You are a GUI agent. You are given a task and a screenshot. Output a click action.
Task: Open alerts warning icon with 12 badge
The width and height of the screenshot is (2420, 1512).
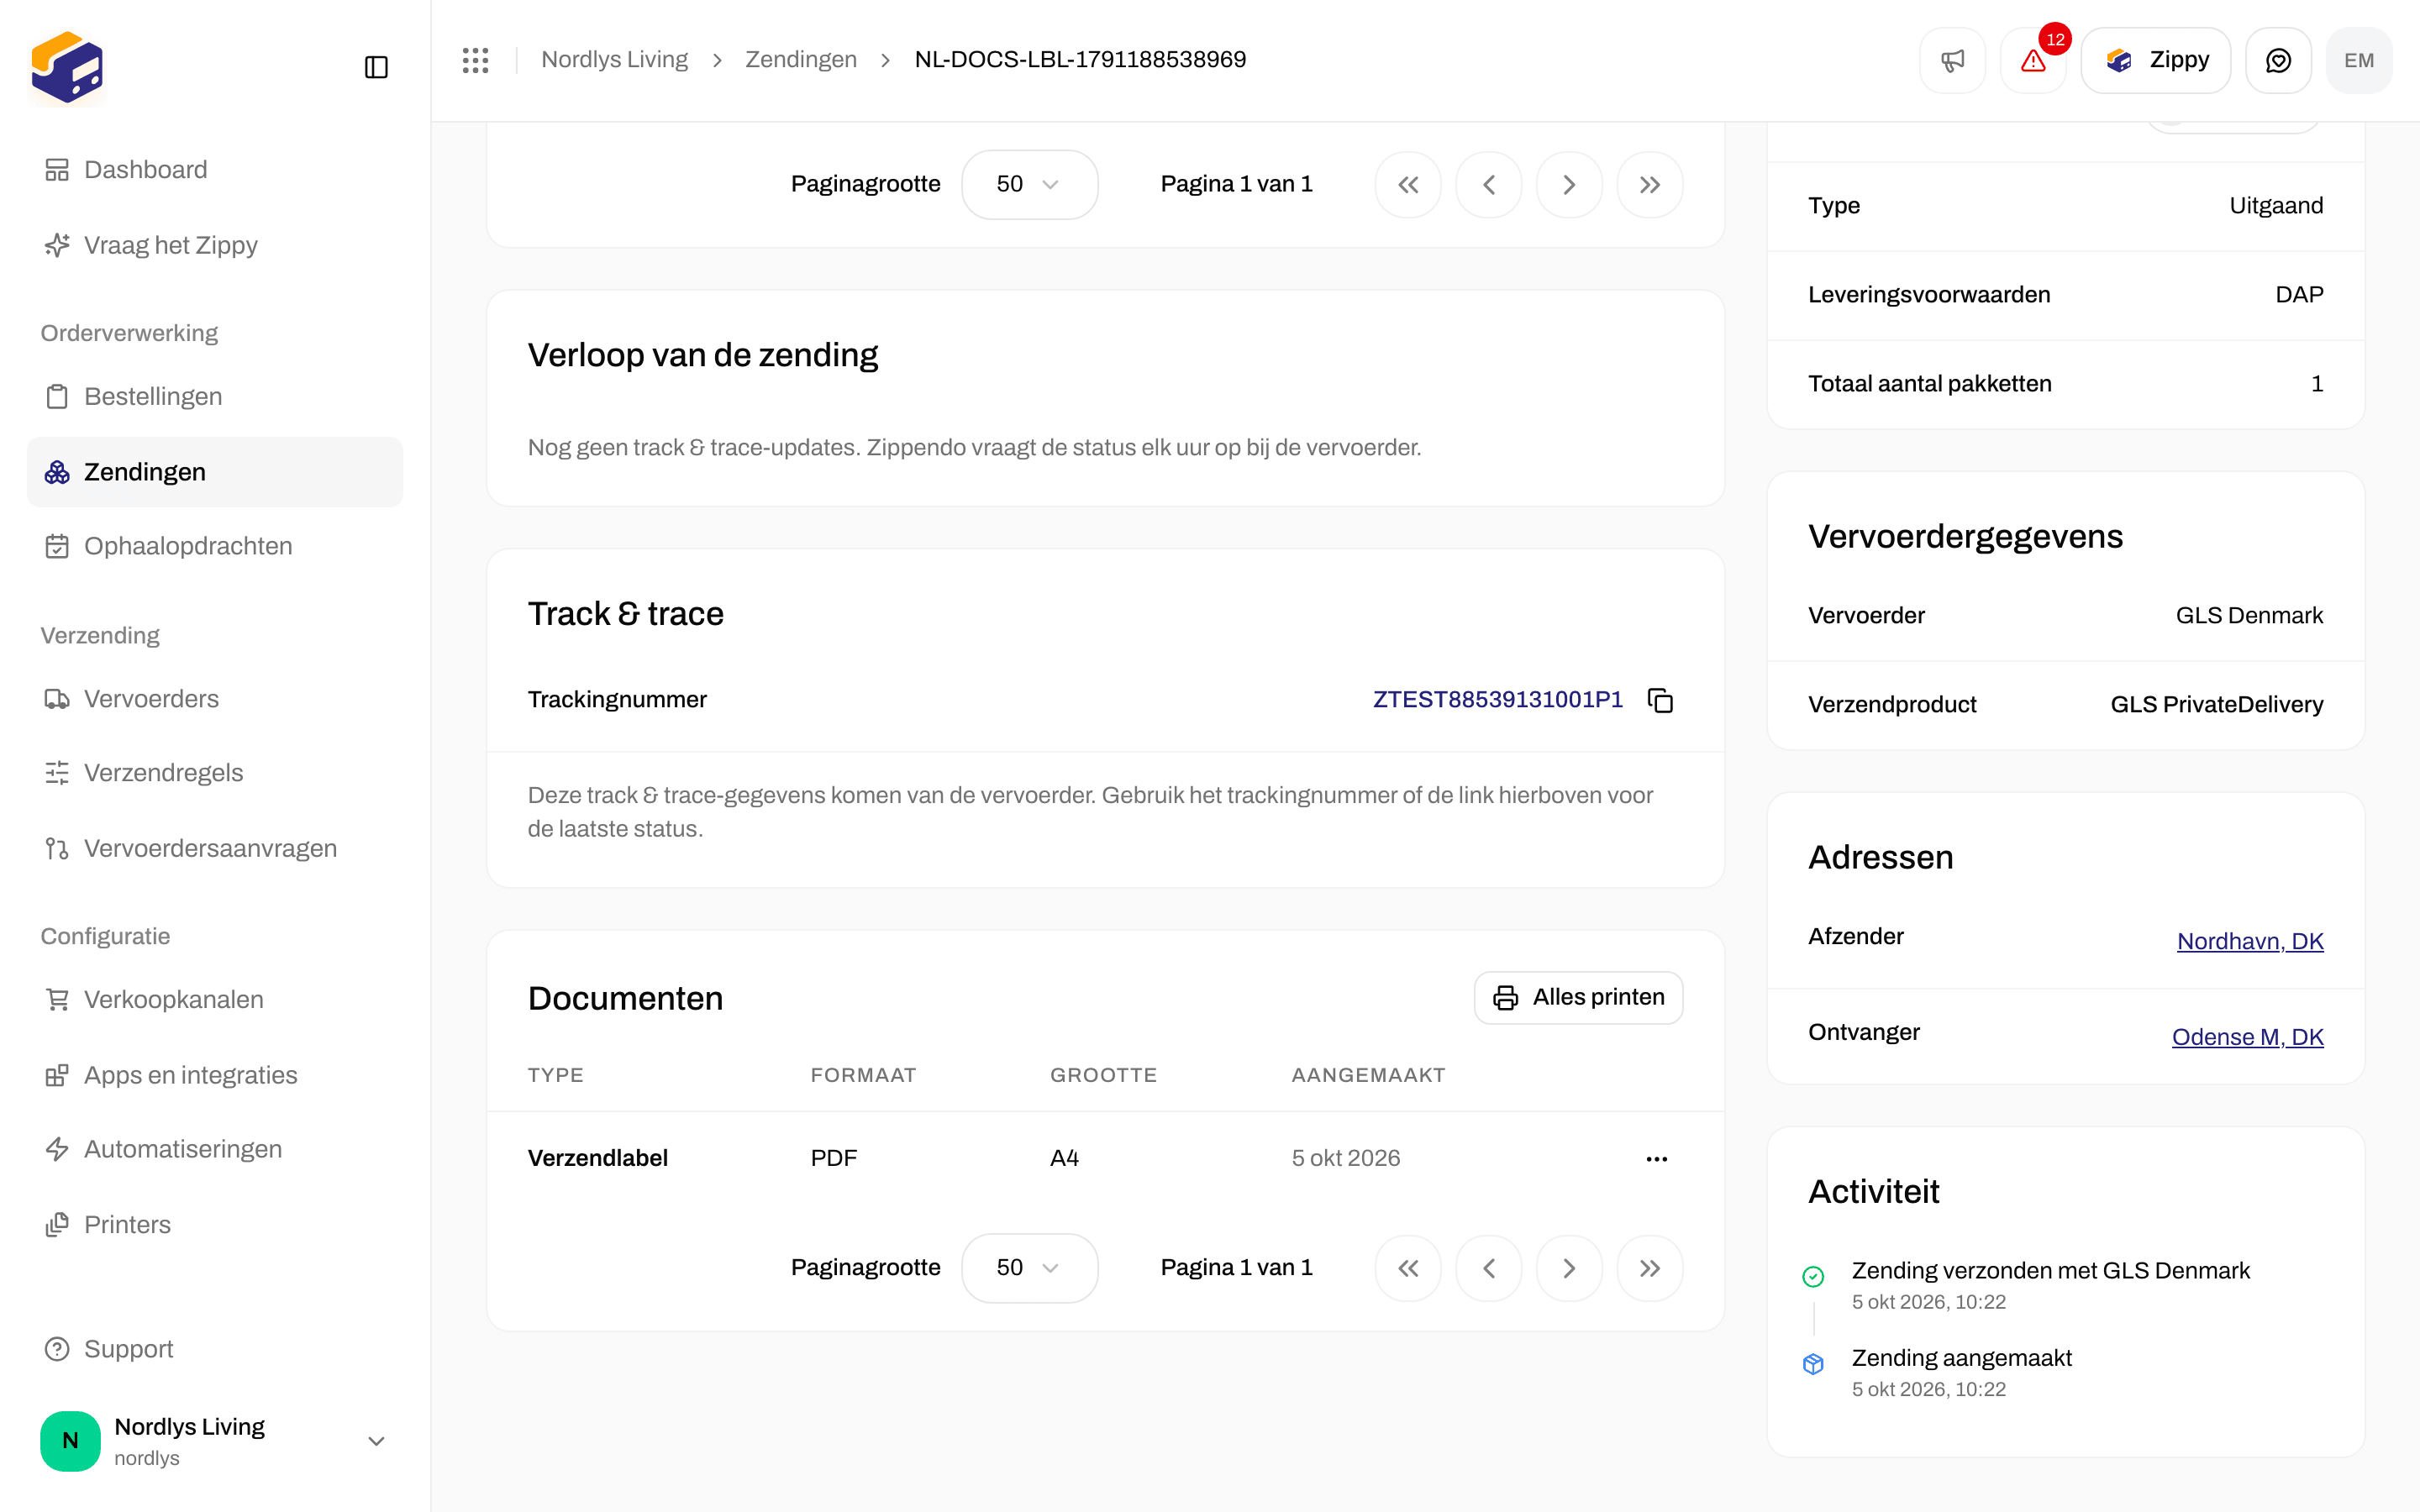pos(2033,60)
